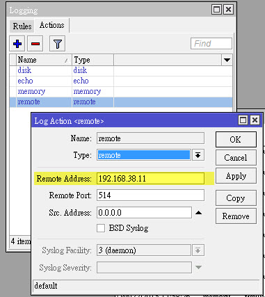Expand the Syslog Severity down arrow
Screen dimensions: 265x297
[x=198, y=268]
